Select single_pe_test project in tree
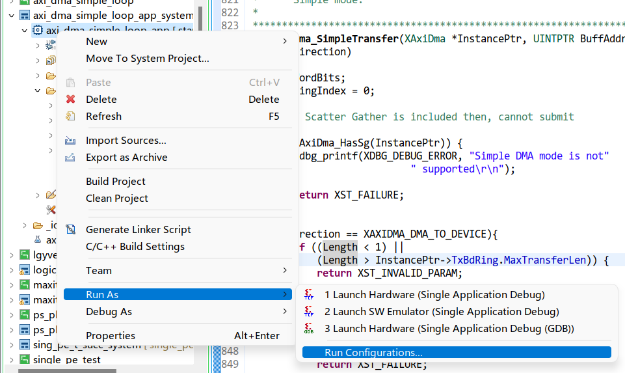Viewport: 625px width, 373px height. [x=66, y=359]
